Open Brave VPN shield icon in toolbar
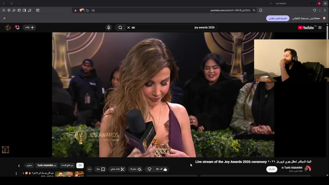 (9, 10)
